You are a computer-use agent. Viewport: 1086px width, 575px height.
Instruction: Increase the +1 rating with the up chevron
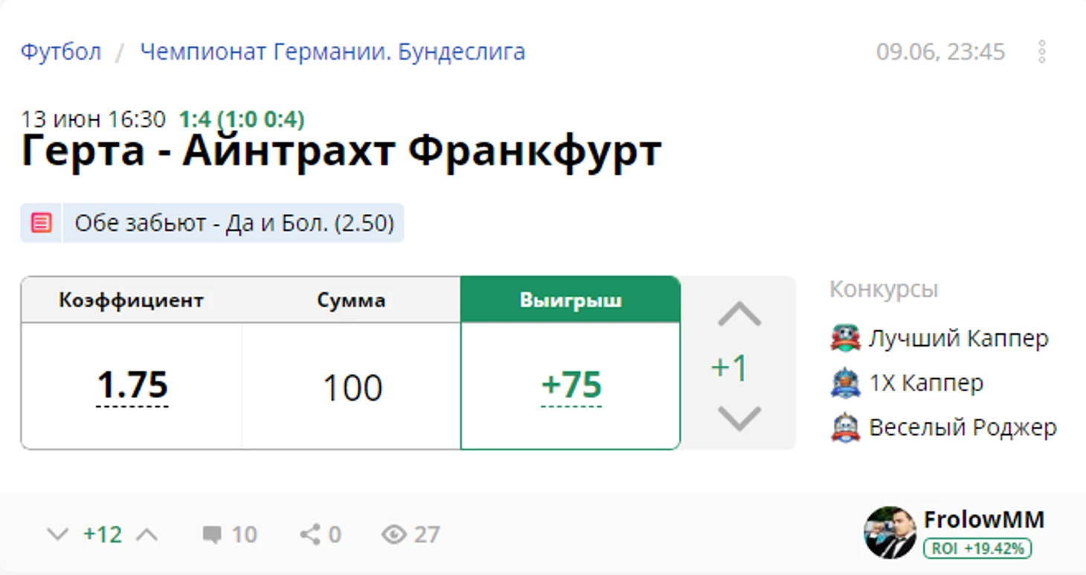(739, 315)
